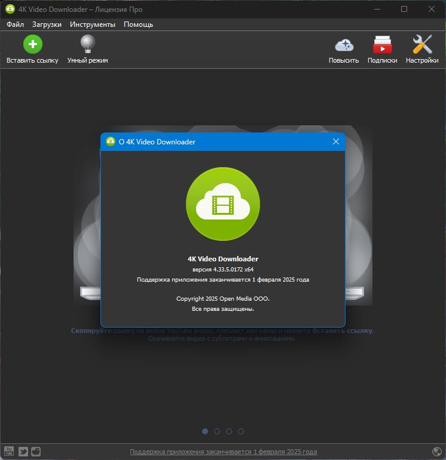The height and width of the screenshot is (460, 446).
Task: Select the fourth slide indicator dot
Action: coord(241,431)
